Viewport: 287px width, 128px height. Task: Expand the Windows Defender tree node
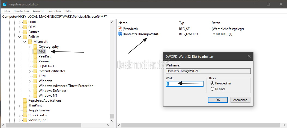coord(30,91)
